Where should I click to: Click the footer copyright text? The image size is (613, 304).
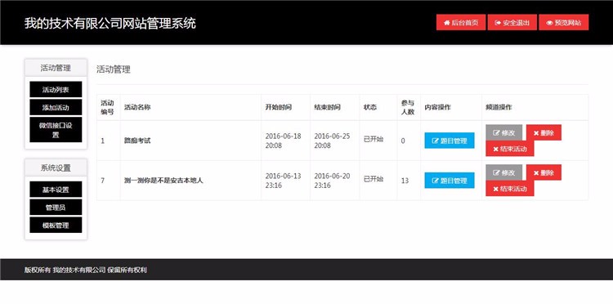pyautogui.click(x=86, y=270)
